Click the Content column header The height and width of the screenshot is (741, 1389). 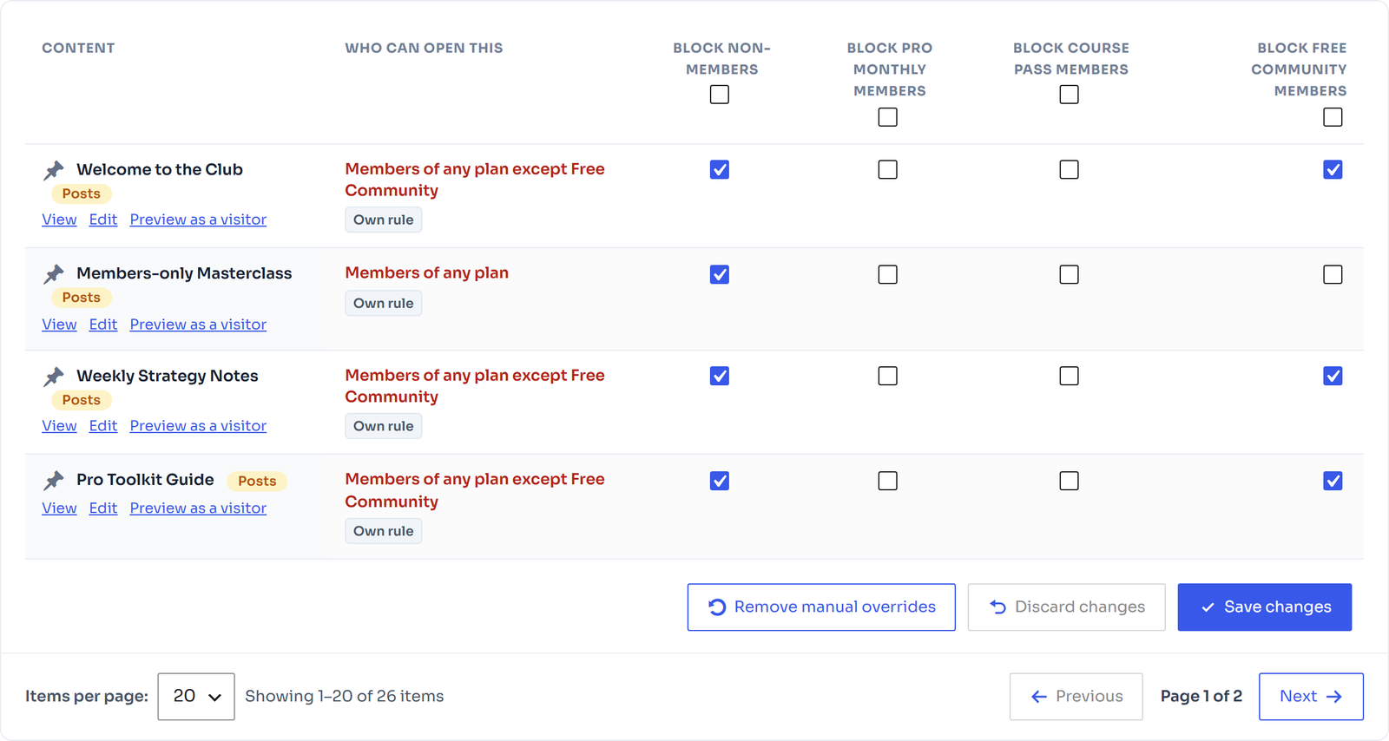pyautogui.click(x=78, y=49)
